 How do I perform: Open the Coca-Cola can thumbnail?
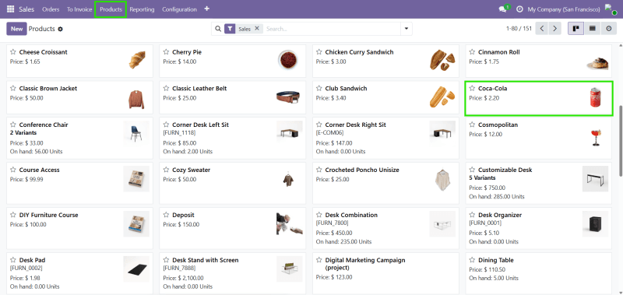click(595, 97)
